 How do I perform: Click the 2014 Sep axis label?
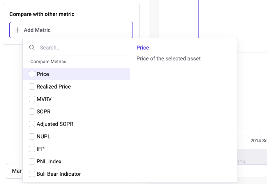point(258,140)
